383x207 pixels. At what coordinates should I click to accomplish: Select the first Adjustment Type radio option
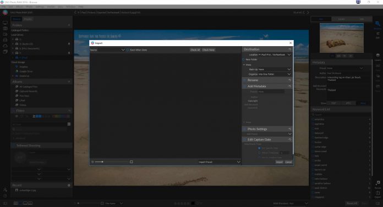(x=259, y=148)
